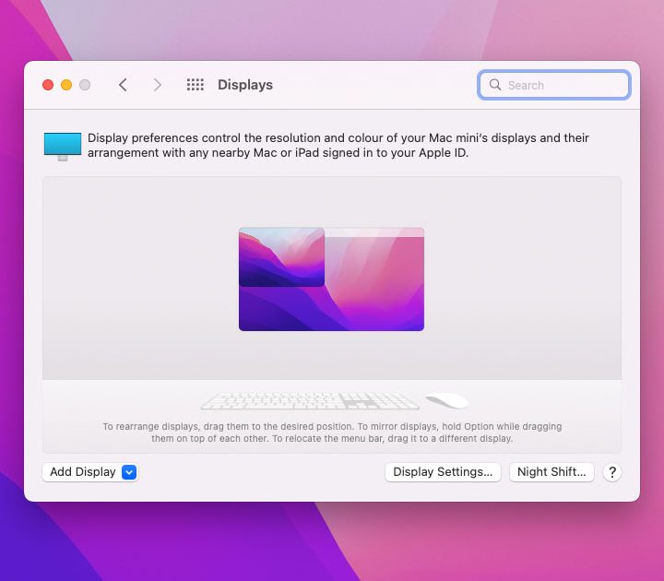
Task: Click the mouse illustration
Action: pos(446,400)
